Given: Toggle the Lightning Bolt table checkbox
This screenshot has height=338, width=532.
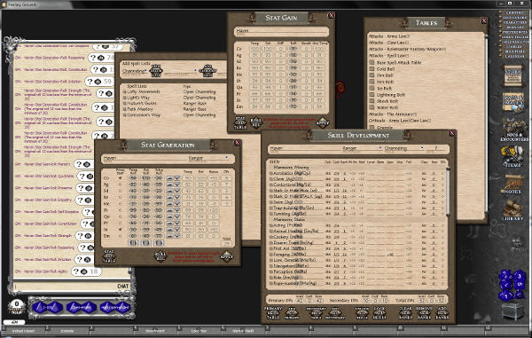Looking at the screenshot, I should pos(372,95).
